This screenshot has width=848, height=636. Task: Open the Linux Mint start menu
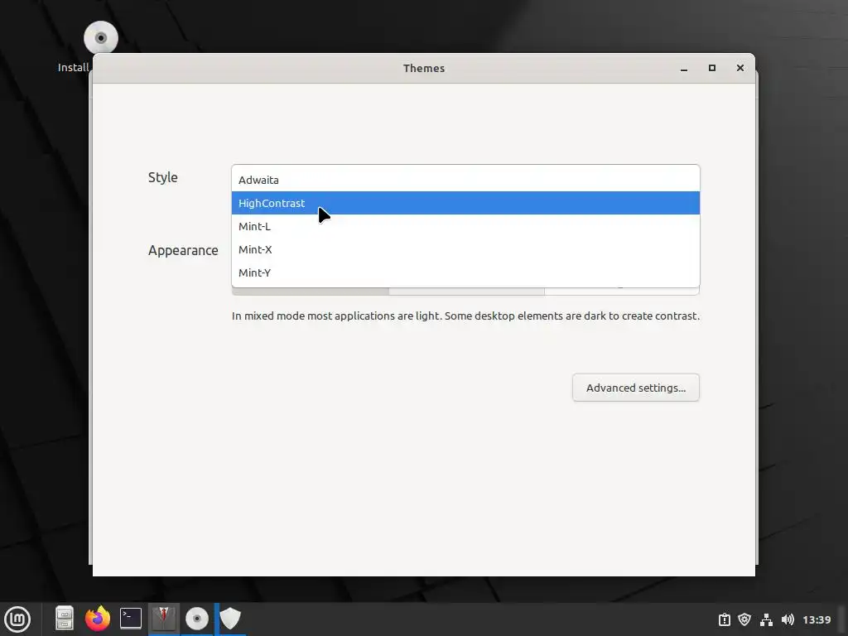pyautogui.click(x=17, y=619)
